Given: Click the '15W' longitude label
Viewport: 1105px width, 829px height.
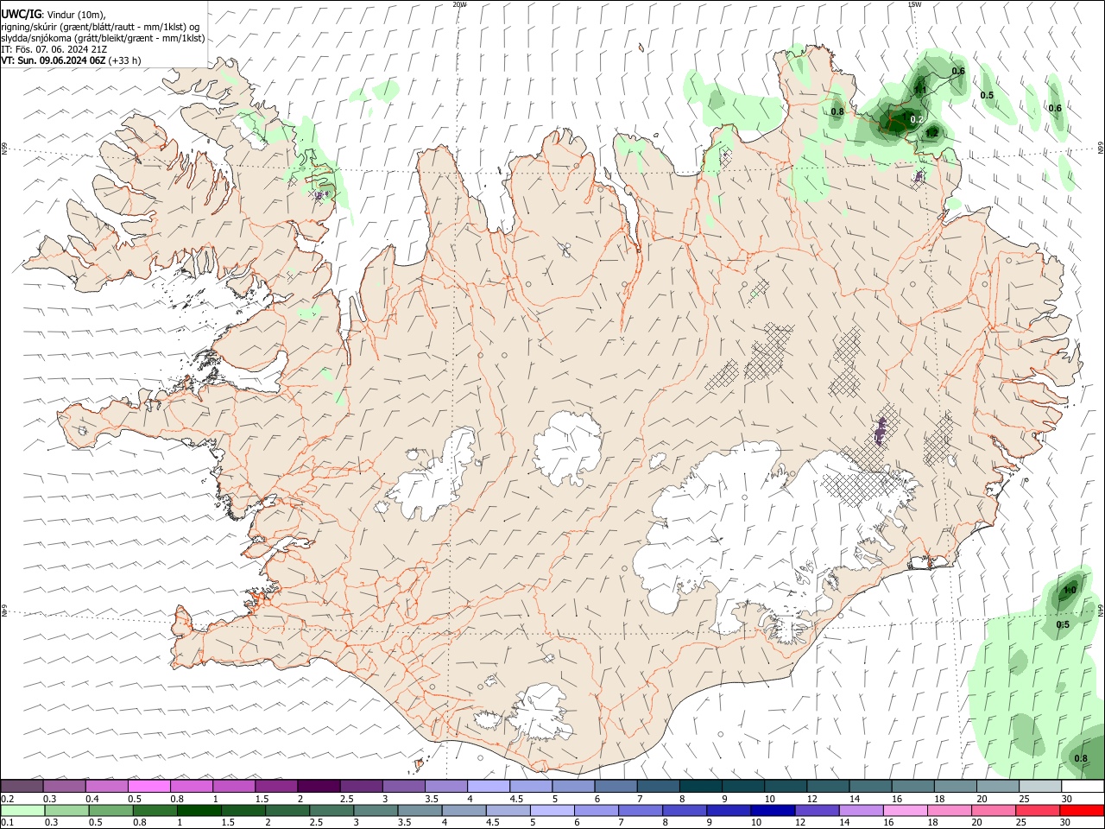Looking at the screenshot, I should point(915,4).
